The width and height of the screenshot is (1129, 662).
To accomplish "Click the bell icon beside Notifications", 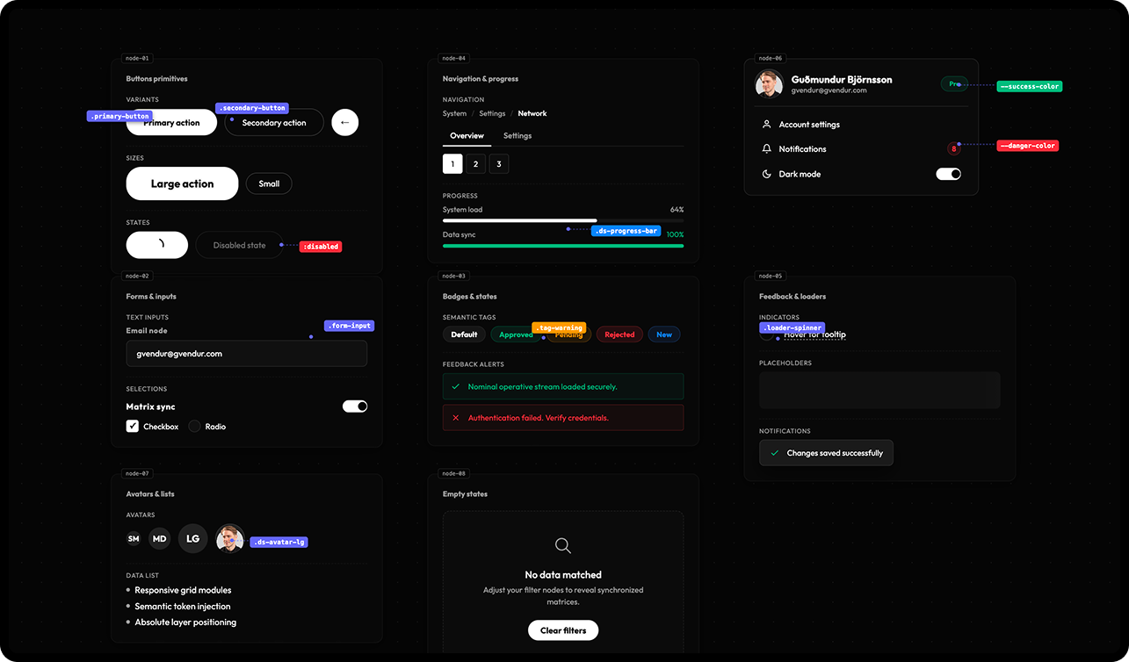I will click(x=766, y=149).
